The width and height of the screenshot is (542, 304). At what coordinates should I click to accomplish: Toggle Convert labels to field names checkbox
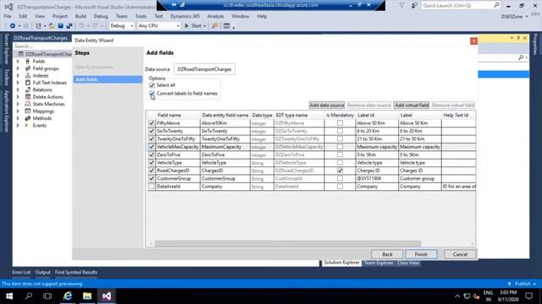[x=152, y=94]
